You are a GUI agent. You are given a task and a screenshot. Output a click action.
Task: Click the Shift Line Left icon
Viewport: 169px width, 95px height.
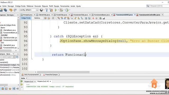(86, 18)
